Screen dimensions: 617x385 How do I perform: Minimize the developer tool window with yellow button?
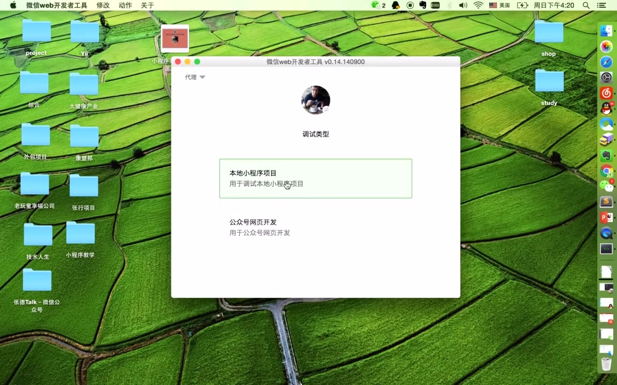click(187, 61)
